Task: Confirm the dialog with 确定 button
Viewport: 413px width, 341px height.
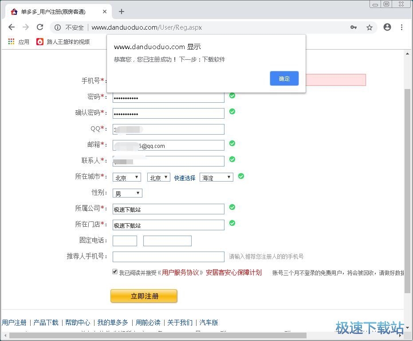Action: pyautogui.click(x=284, y=78)
